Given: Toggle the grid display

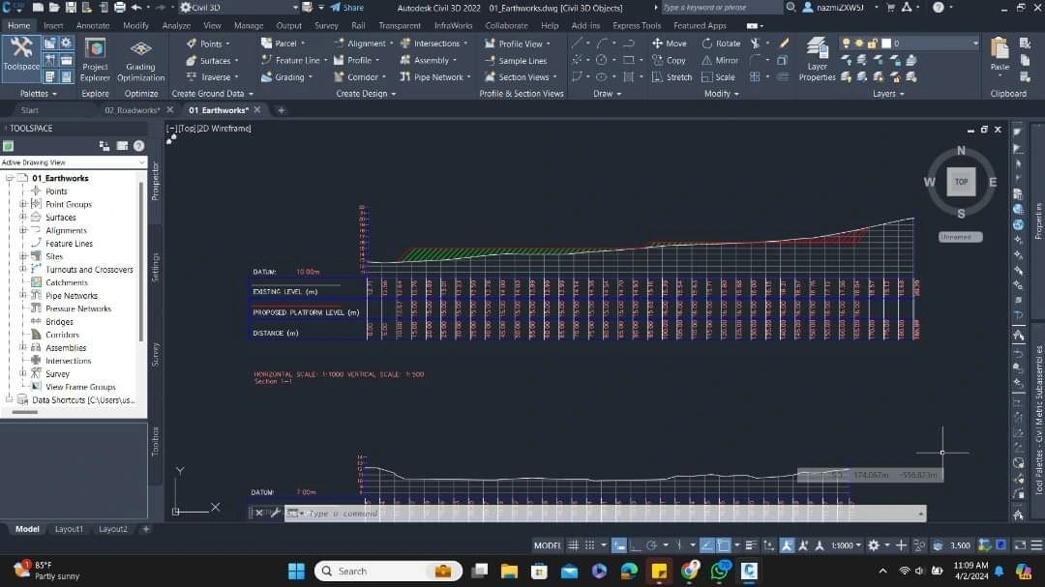Looking at the screenshot, I should [x=573, y=544].
